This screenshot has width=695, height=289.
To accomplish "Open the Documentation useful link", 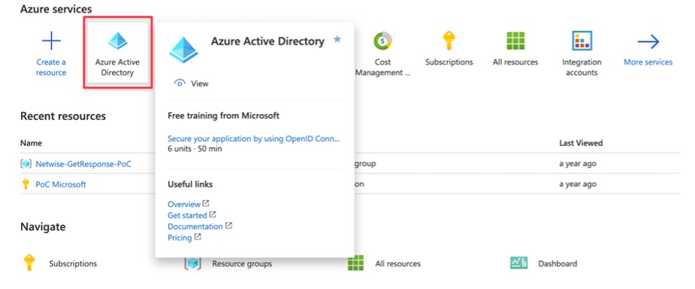I will tap(195, 227).
